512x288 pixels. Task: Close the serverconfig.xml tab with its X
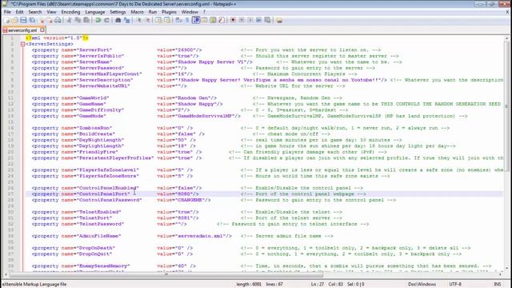point(42,30)
